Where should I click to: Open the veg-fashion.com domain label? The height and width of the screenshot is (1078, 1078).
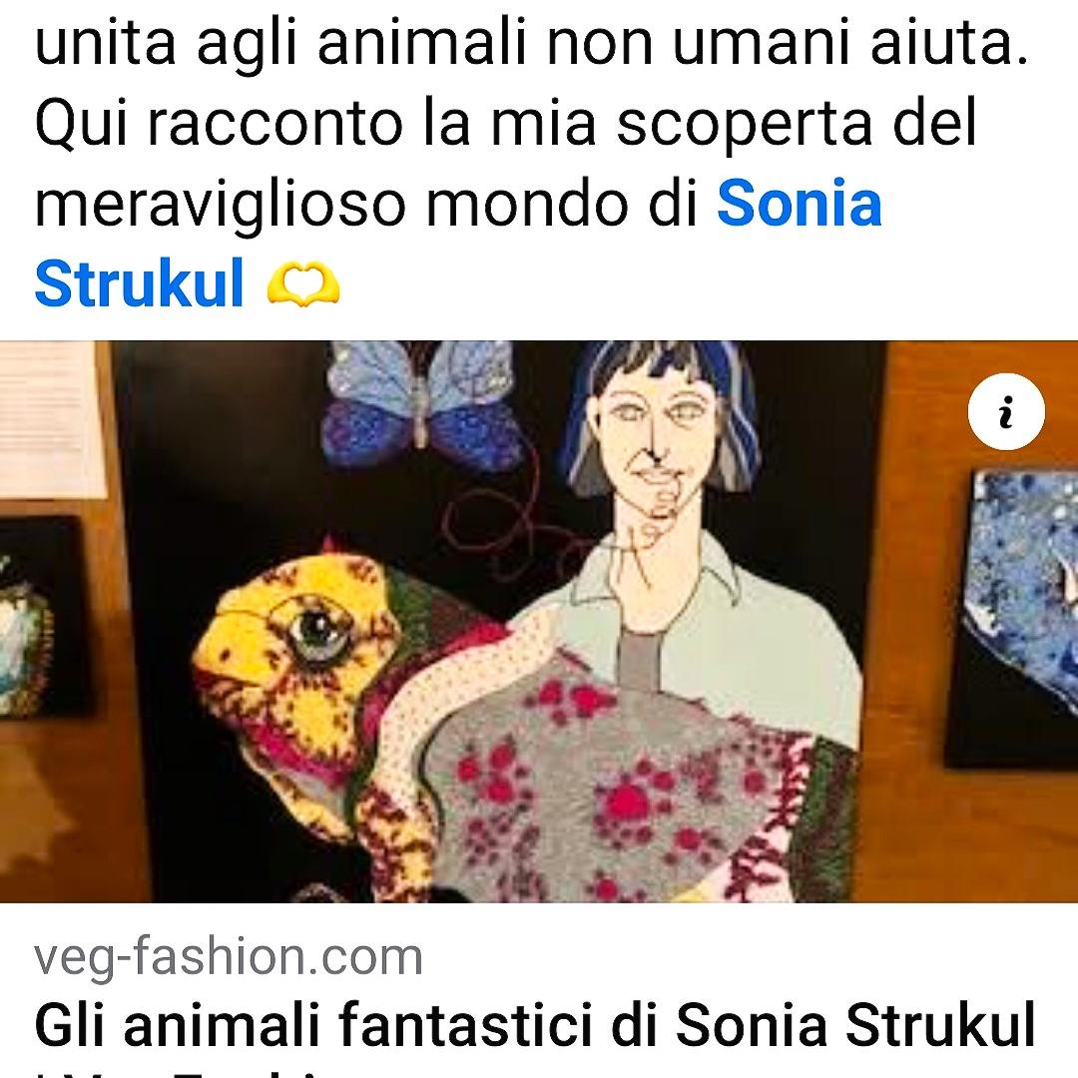coord(229,957)
